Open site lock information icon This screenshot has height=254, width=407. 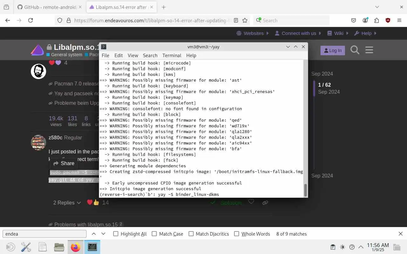click(x=68, y=20)
